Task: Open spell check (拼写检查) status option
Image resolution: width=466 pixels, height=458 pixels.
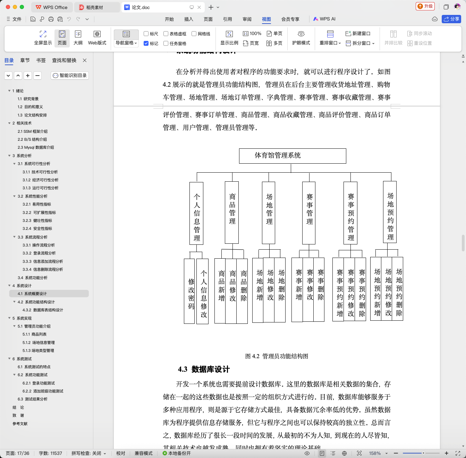Action: click(89, 453)
